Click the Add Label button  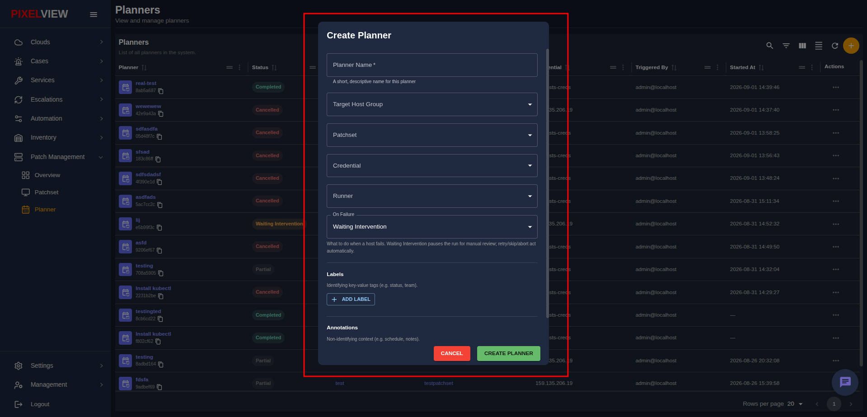[x=351, y=299]
